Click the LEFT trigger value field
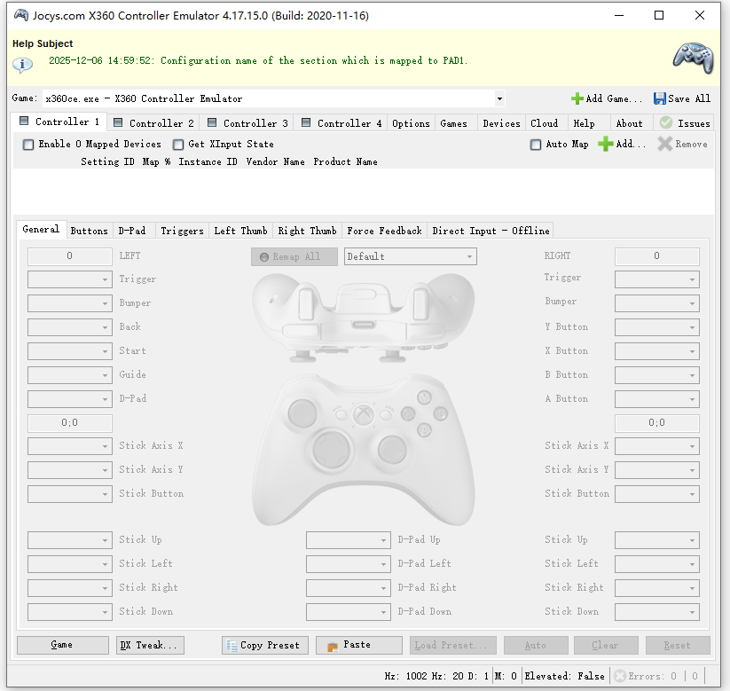 pos(70,256)
